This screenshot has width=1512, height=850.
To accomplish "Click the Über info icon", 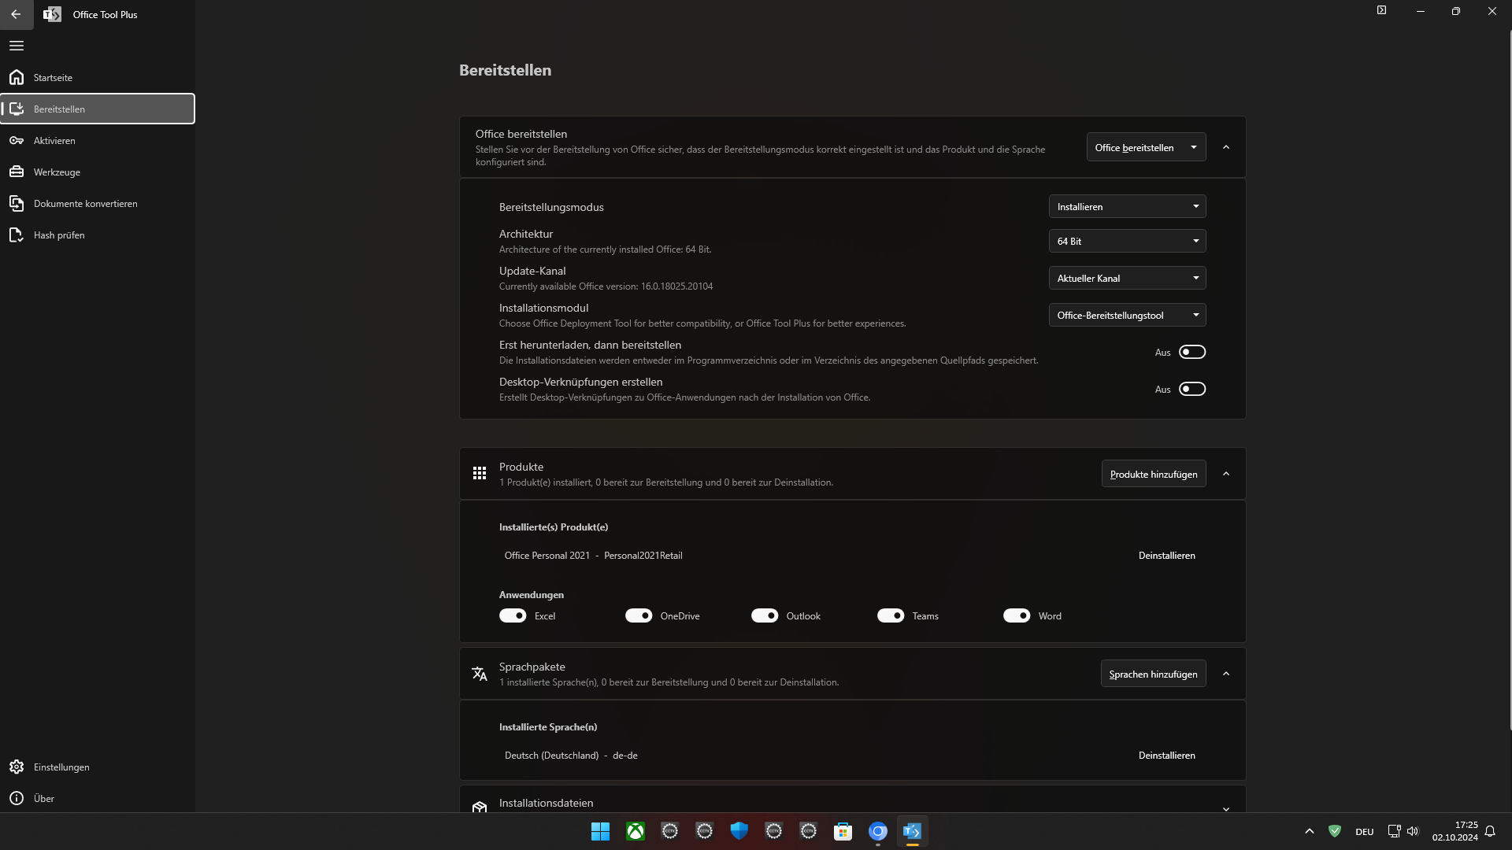I will [x=17, y=798].
